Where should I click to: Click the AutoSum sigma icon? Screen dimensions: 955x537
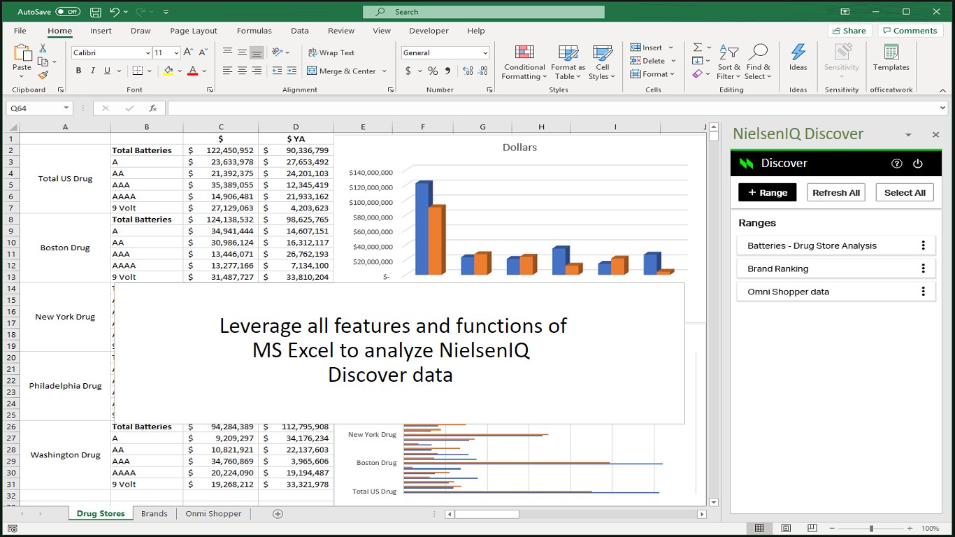(x=698, y=48)
